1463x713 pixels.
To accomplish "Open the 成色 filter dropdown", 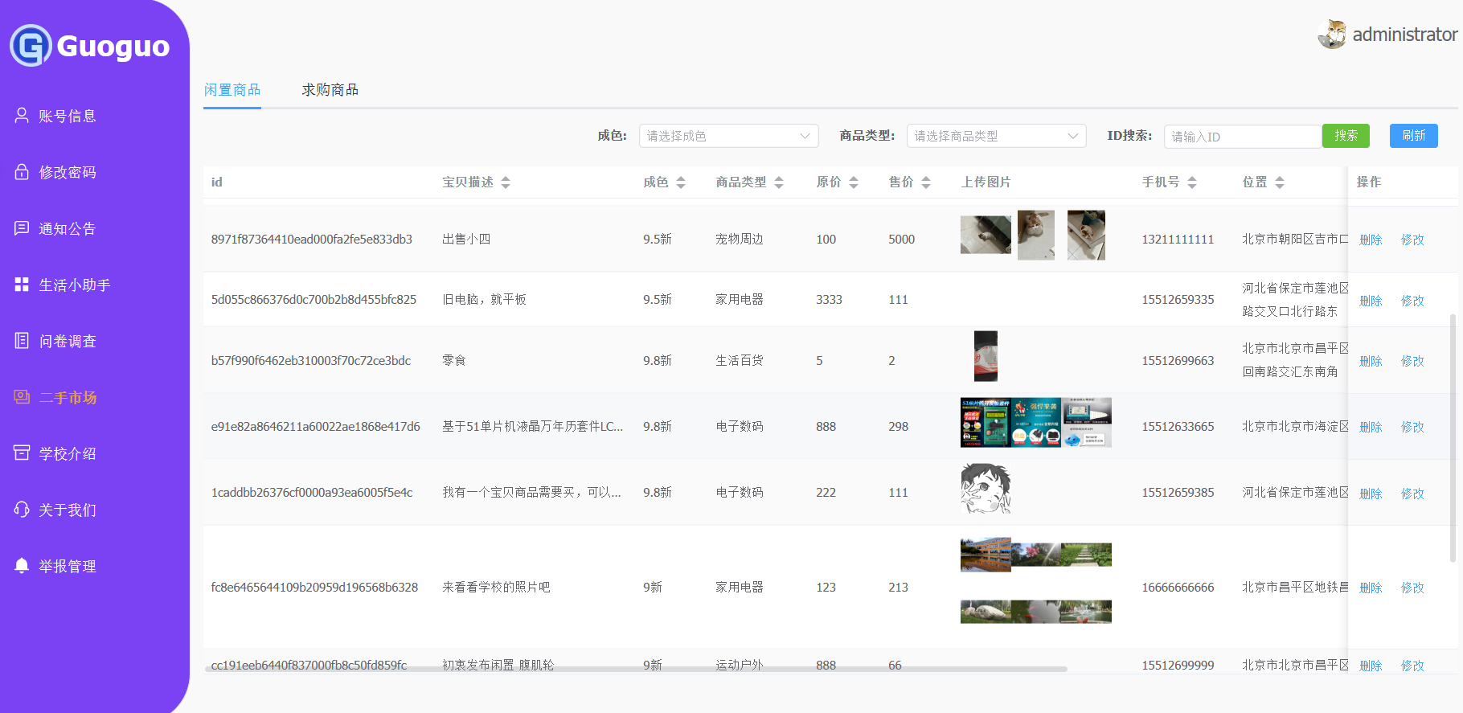I will [728, 136].
